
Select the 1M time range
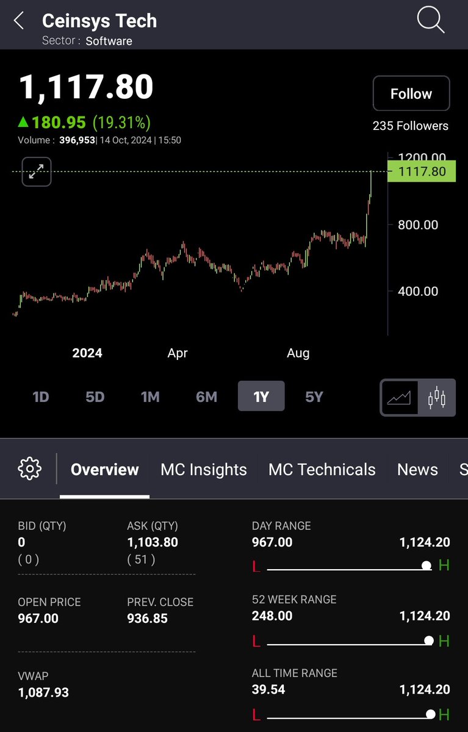pyautogui.click(x=150, y=397)
